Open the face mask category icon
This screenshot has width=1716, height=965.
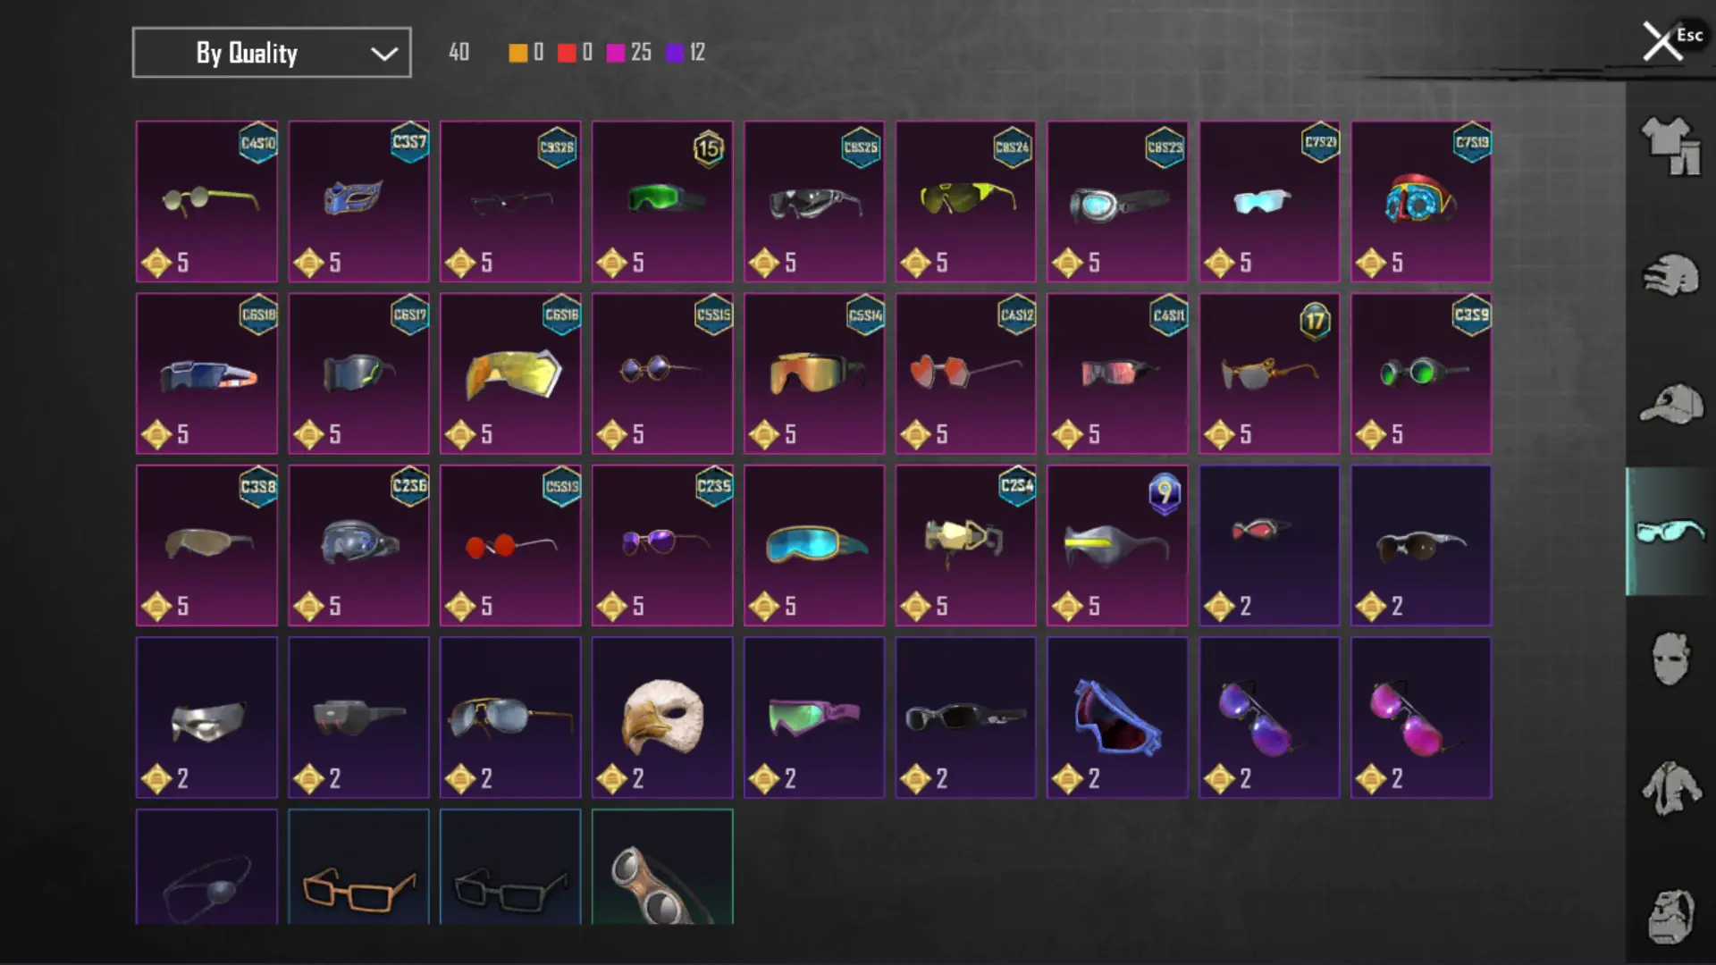click(1670, 659)
